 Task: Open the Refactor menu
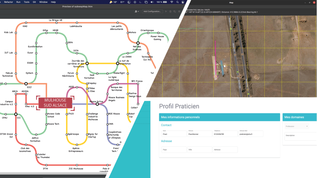(x=8, y=2)
